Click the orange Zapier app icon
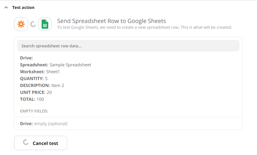Viewport: 257px width, 155px height. (x=21, y=24)
